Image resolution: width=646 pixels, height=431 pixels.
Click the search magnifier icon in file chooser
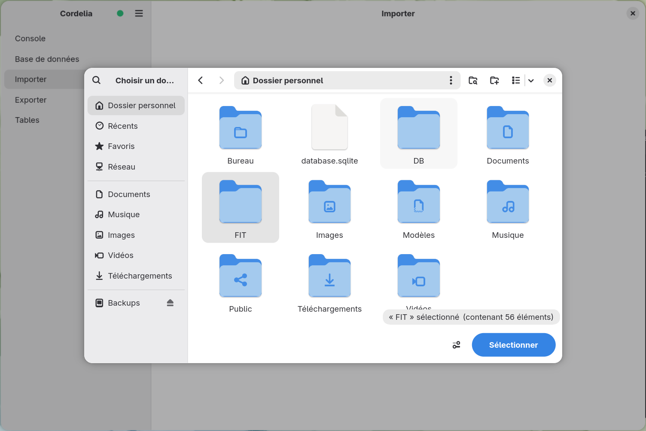click(x=97, y=80)
